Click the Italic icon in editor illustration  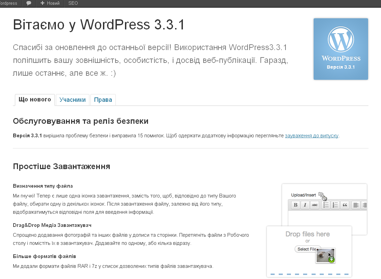point(305,205)
